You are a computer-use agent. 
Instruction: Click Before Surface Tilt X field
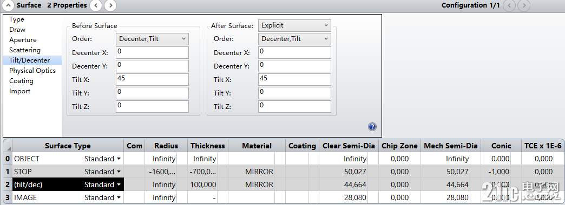(x=152, y=79)
